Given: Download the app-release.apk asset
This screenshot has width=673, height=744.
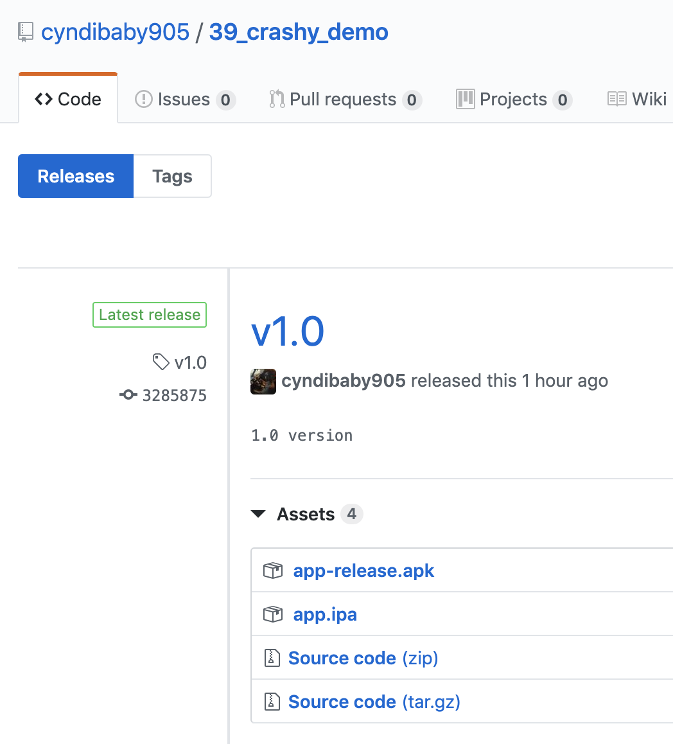Looking at the screenshot, I should [363, 571].
